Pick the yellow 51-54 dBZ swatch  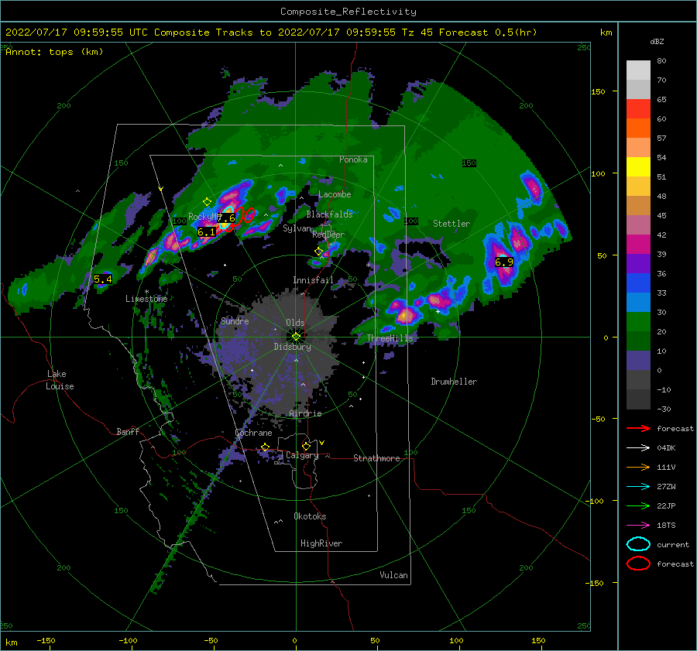pos(638,167)
